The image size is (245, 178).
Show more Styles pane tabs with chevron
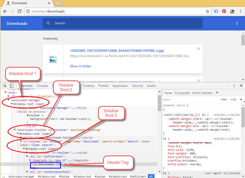click(217, 93)
